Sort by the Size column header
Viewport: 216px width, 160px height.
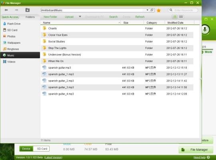click(x=132, y=22)
